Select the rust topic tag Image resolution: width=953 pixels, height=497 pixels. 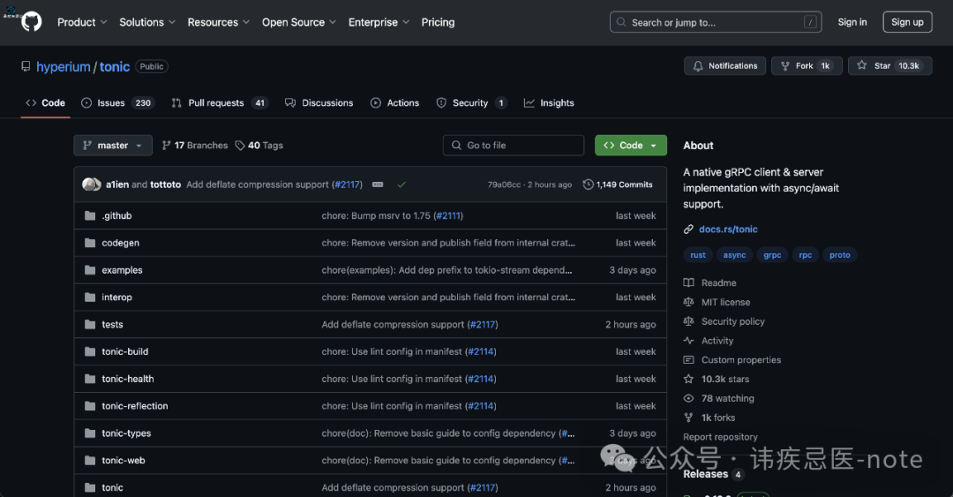[x=698, y=255]
